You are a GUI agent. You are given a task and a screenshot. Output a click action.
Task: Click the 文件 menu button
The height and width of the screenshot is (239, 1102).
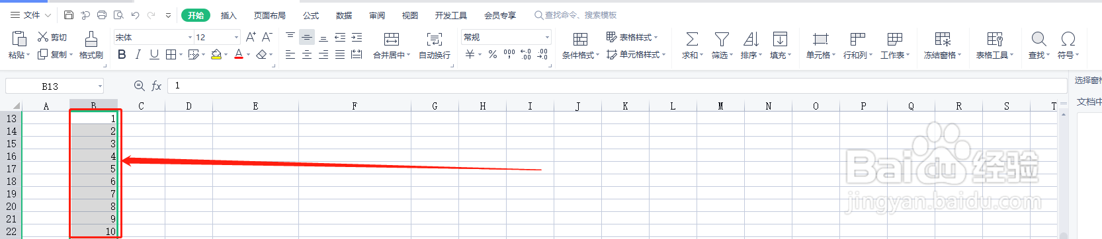click(26, 15)
